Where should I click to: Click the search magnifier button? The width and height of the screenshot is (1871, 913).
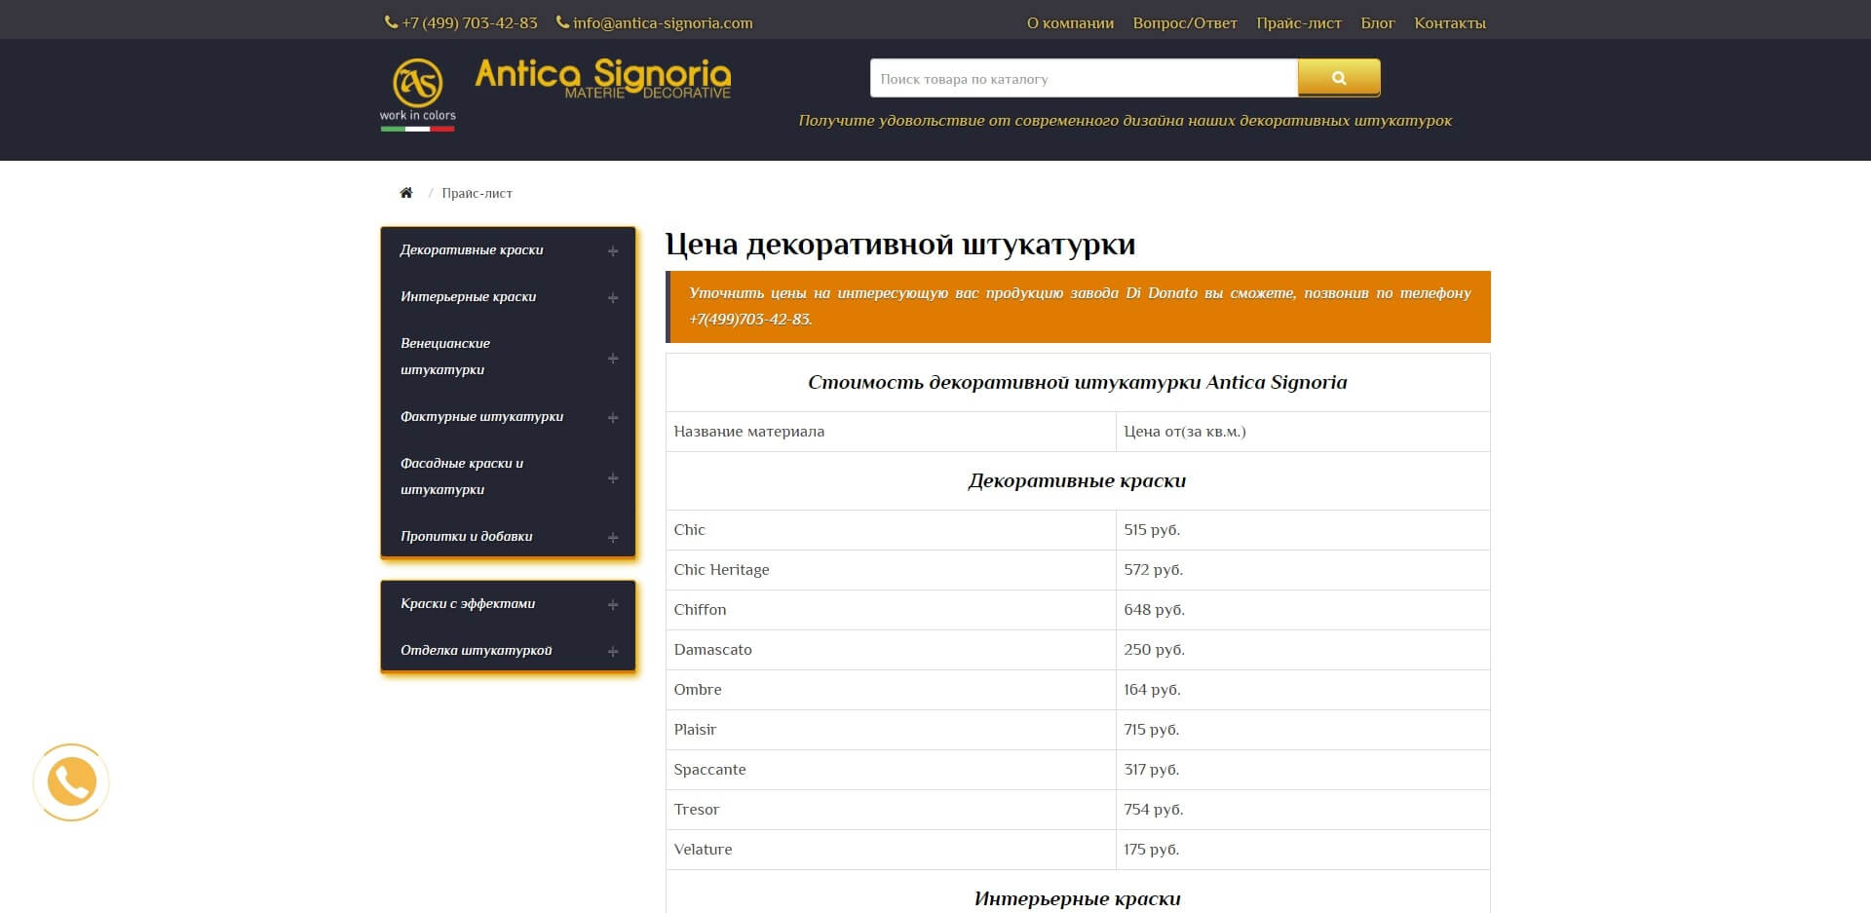tap(1339, 78)
